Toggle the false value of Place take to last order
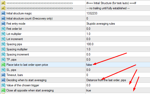150x94 pixels. [x=89, y=65]
